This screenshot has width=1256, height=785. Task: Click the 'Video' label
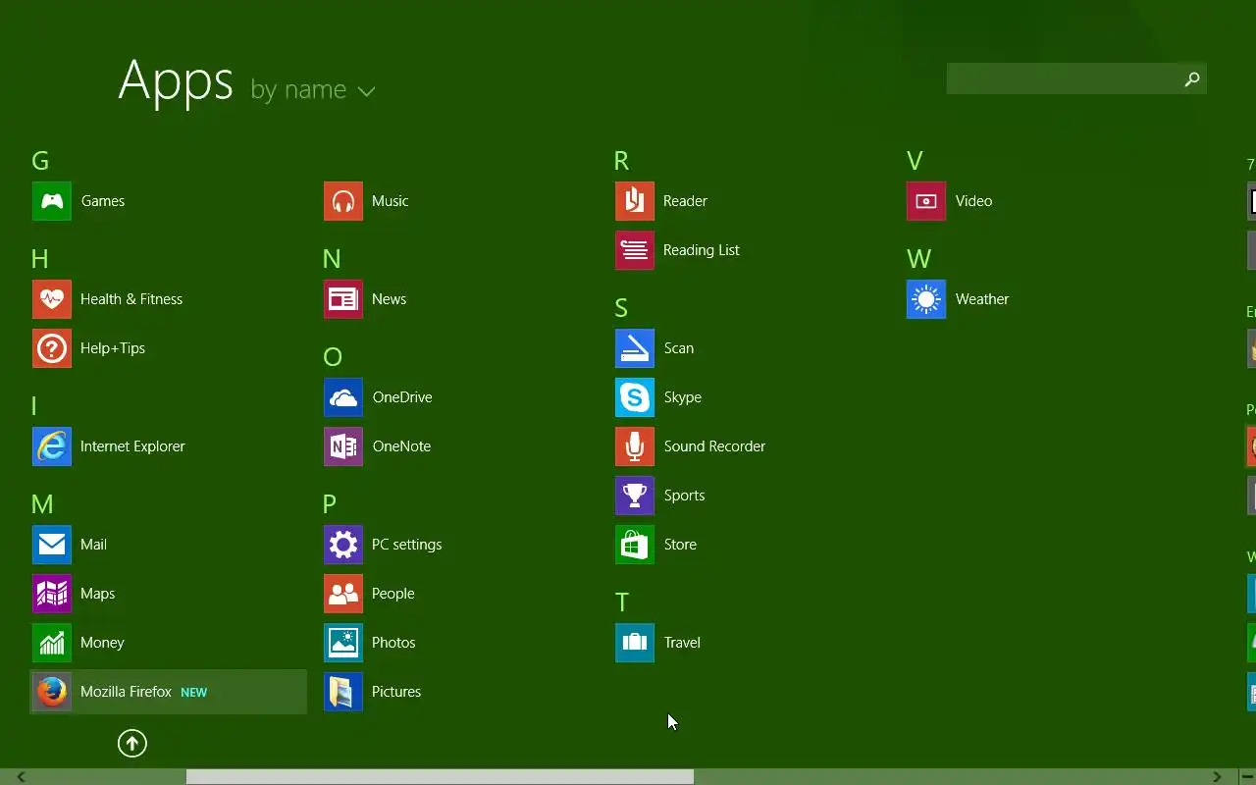(974, 201)
